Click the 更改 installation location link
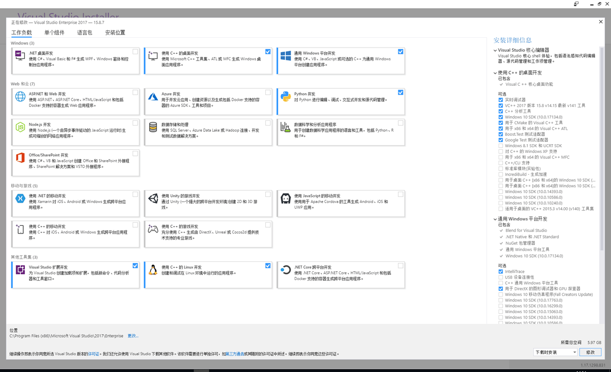The image size is (611, 372). [x=133, y=335]
